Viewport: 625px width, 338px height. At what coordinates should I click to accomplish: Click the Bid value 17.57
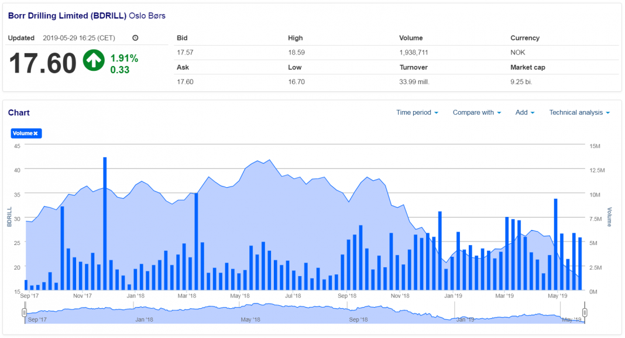coord(185,53)
